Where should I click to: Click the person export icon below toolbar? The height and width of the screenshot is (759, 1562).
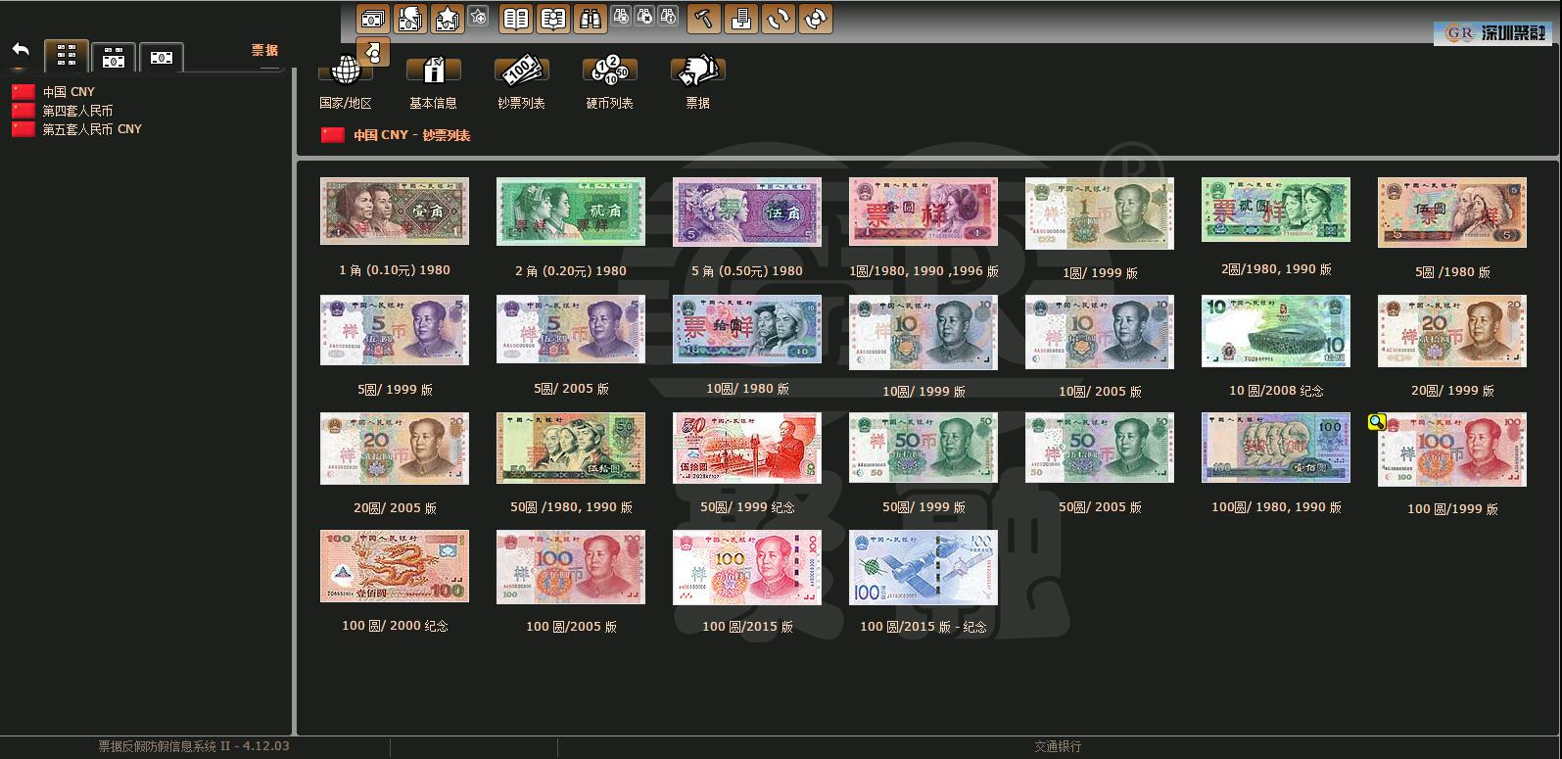(x=373, y=52)
